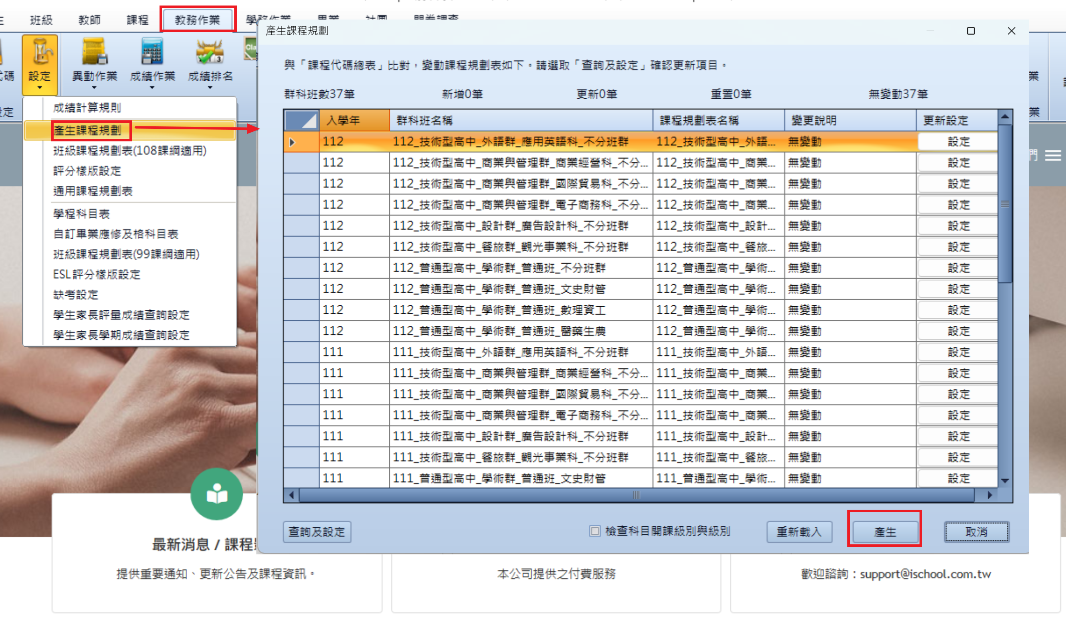Close the 產生課程規劃 dialog
The width and height of the screenshot is (1066, 619).
pyautogui.click(x=1011, y=31)
